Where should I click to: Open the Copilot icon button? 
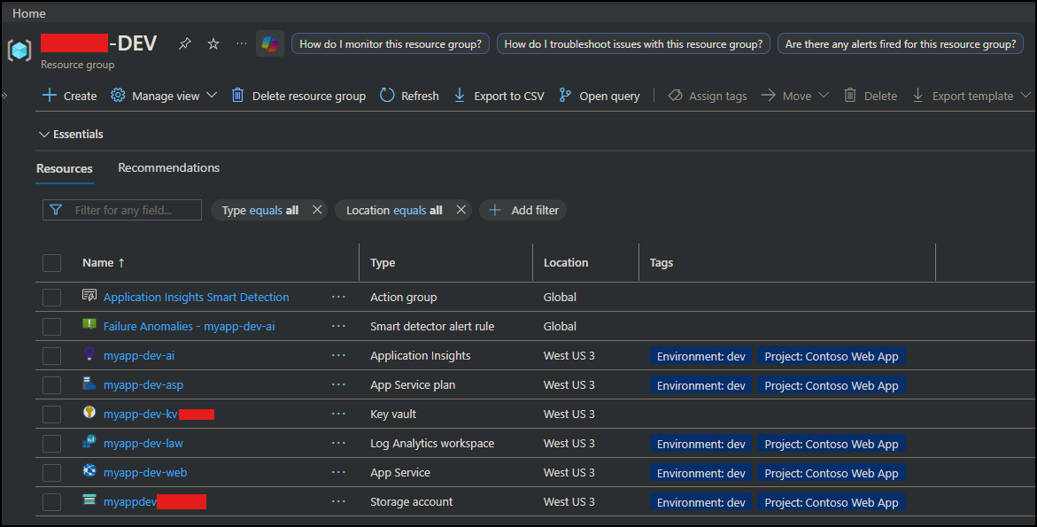pos(270,43)
